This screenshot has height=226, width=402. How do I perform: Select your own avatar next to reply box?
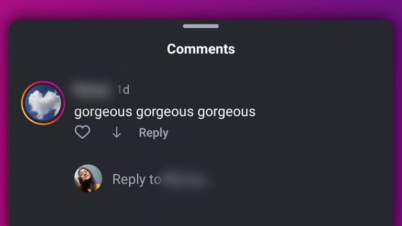click(x=88, y=178)
